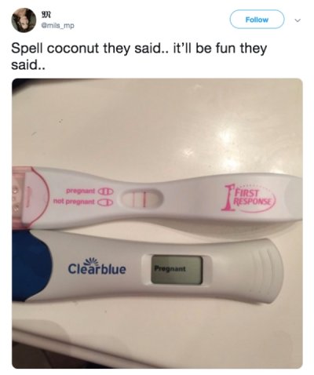This screenshot has height=375, width=314.
Task: Click the 'Spell coconut they said' tweet text
Action: (x=139, y=56)
